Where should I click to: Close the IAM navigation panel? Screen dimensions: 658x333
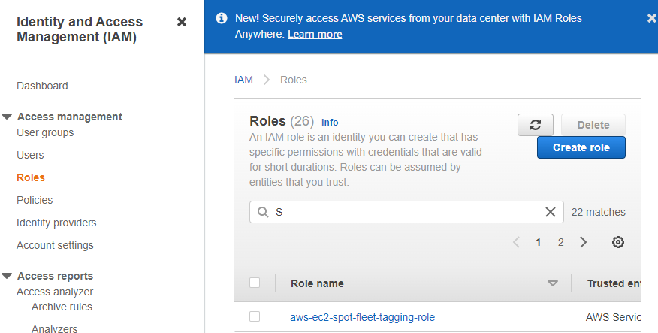(182, 22)
